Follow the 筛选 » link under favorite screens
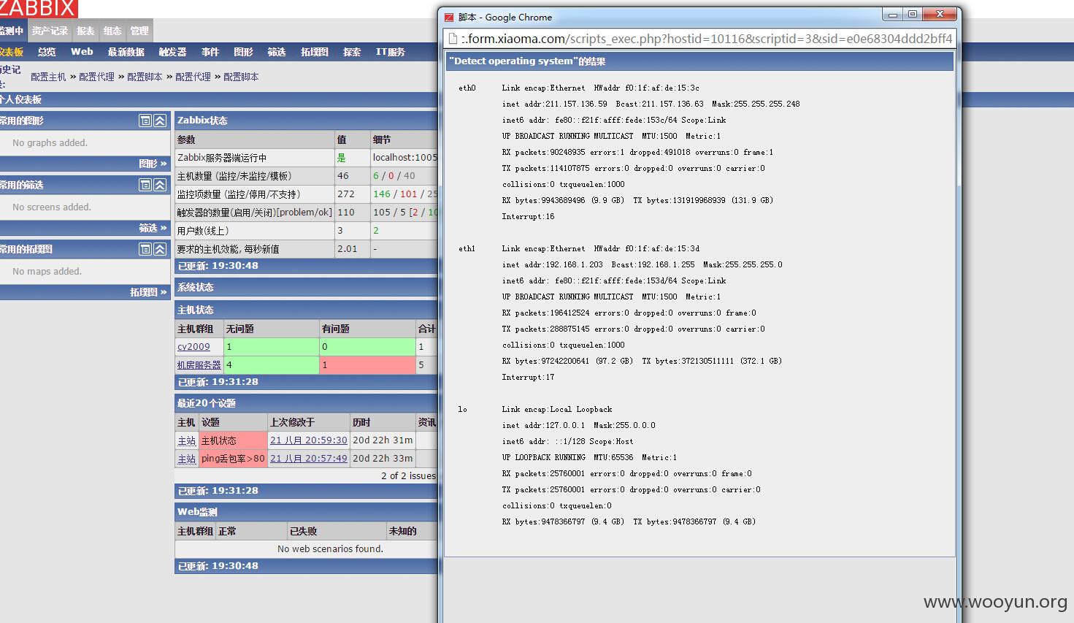Image resolution: width=1074 pixels, height=623 pixels. pyautogui.click(x=153, y=228)
